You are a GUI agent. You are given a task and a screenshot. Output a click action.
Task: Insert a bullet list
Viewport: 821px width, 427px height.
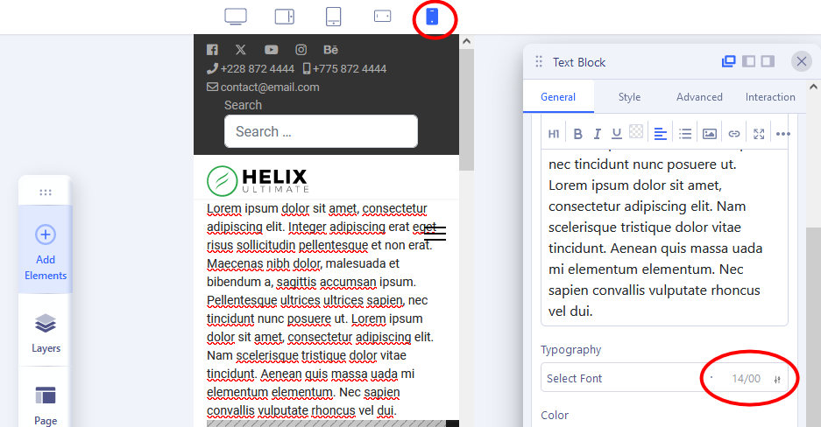(x=685, y=134)
